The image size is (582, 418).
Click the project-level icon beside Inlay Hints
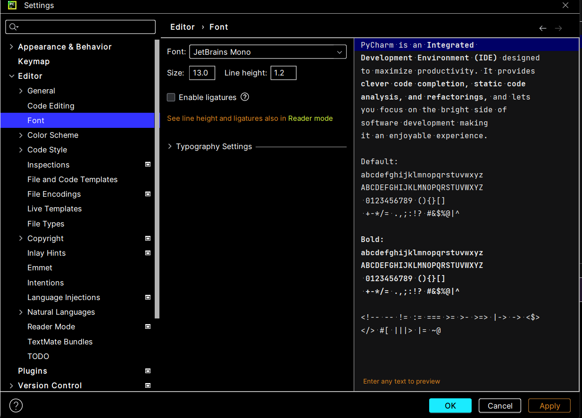[148, 253]
